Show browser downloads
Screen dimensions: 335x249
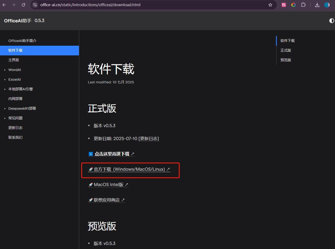[x=317, y=5]
